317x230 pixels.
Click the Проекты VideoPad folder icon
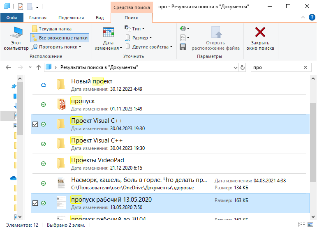pos(61,163)
